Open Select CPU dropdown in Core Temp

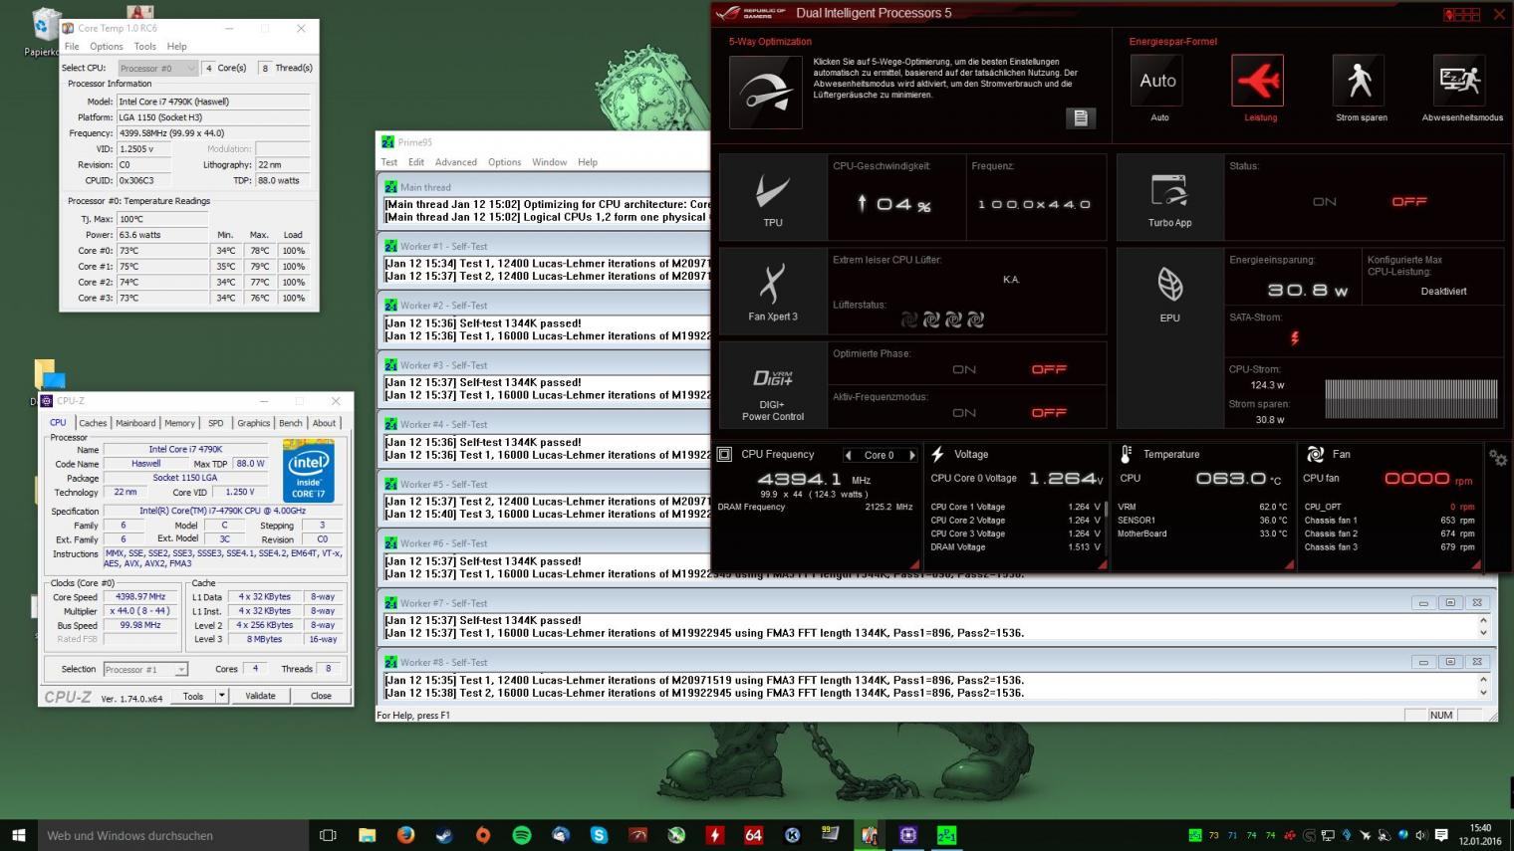pos(157,68)
